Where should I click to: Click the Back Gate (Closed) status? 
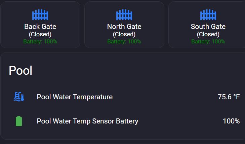coord(40,34)
